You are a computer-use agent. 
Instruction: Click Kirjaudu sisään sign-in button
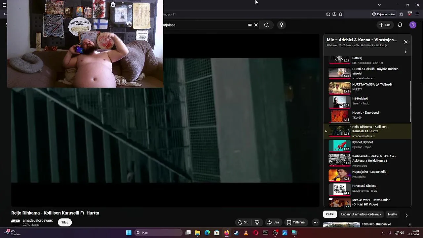point(383,14)
